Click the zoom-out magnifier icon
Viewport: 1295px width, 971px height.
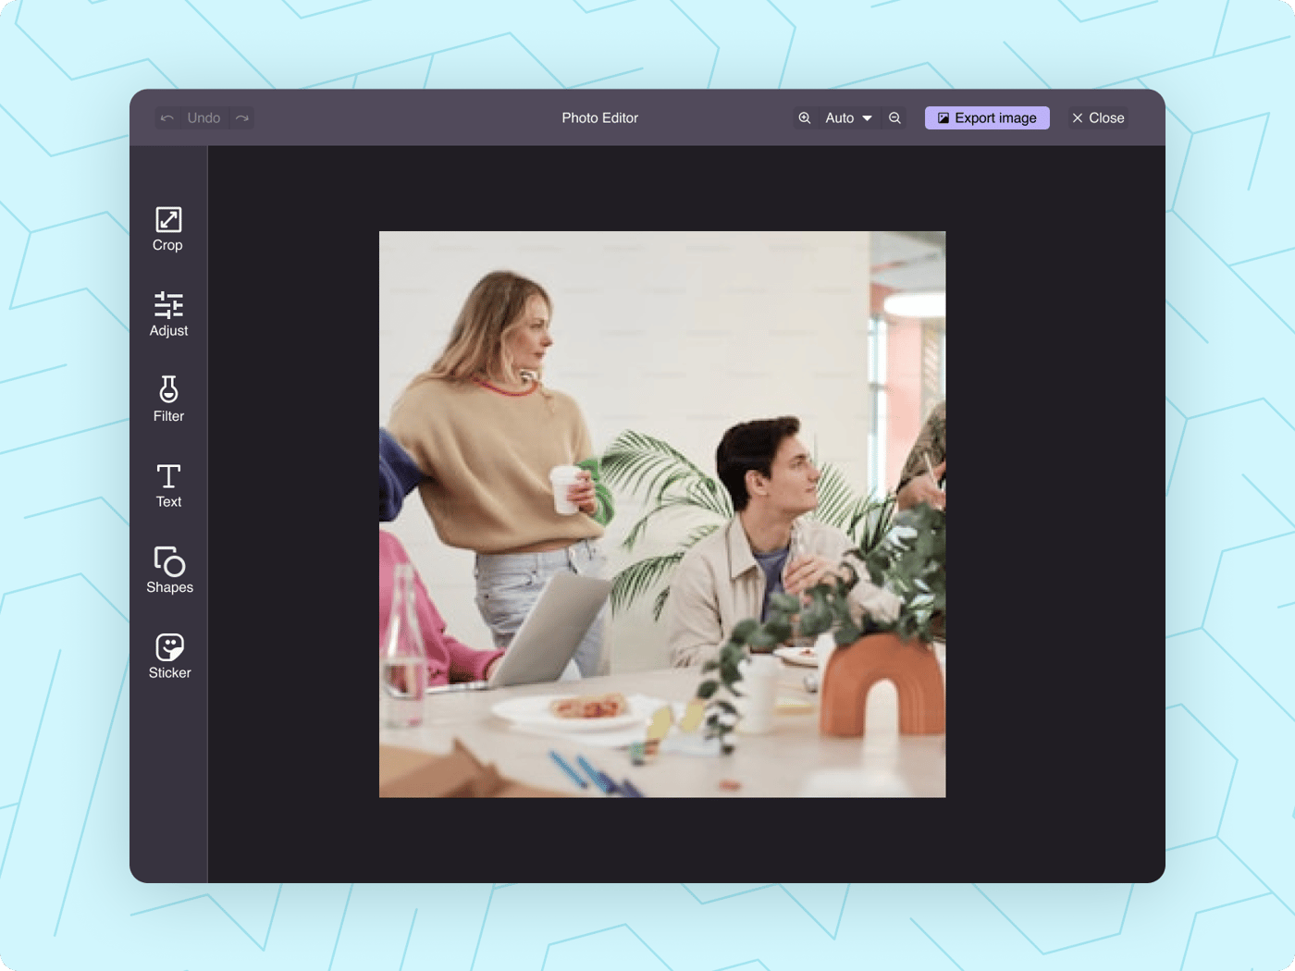pos(894,117)
